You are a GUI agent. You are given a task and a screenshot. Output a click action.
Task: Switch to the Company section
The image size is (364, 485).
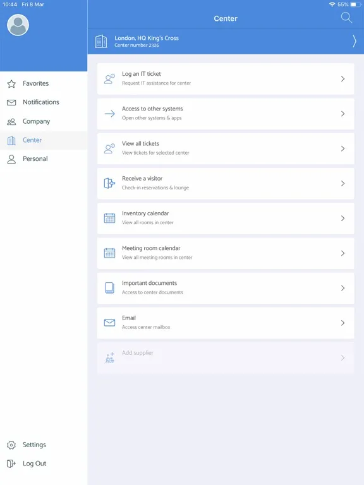click(44, 121)
